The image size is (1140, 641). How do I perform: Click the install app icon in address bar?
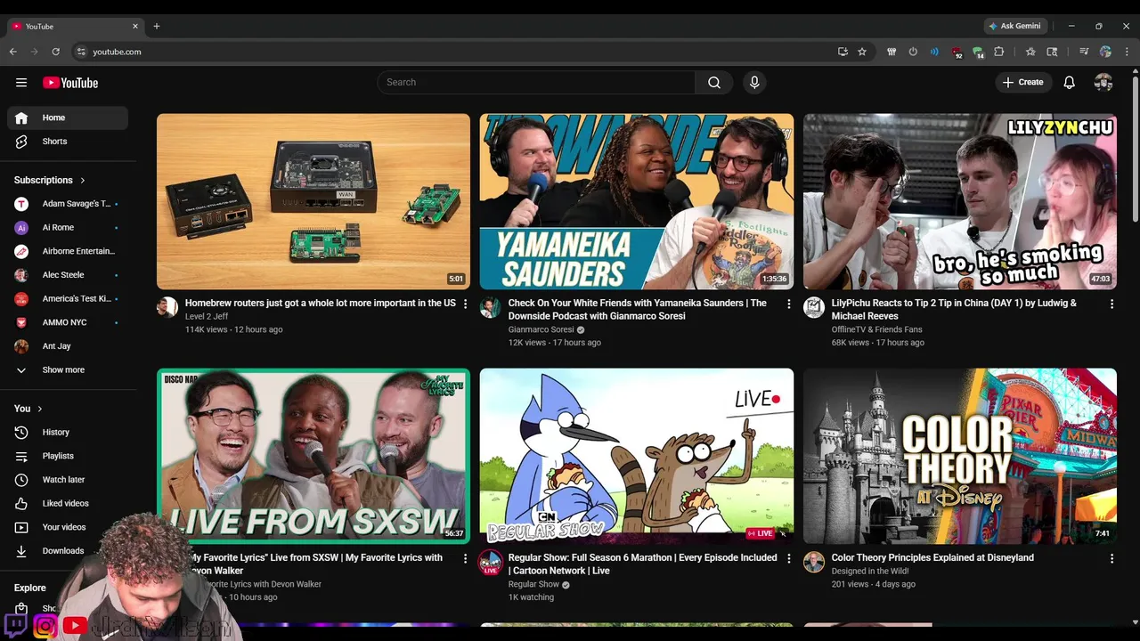point(843,52)
